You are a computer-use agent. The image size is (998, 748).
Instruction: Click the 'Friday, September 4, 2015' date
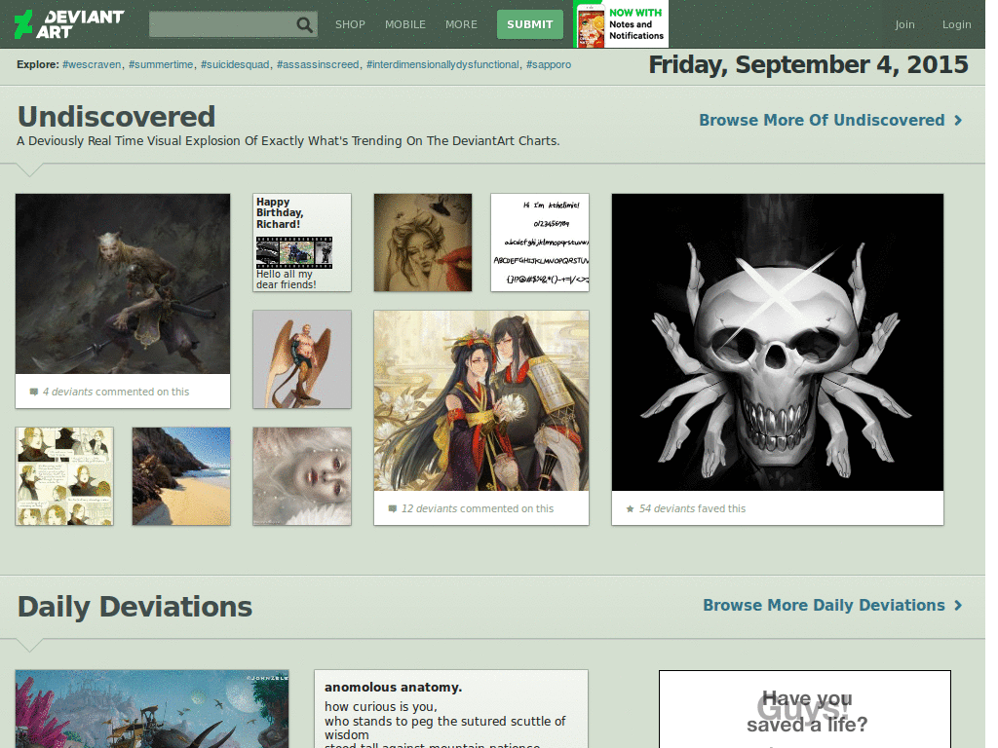coord(808,65)
